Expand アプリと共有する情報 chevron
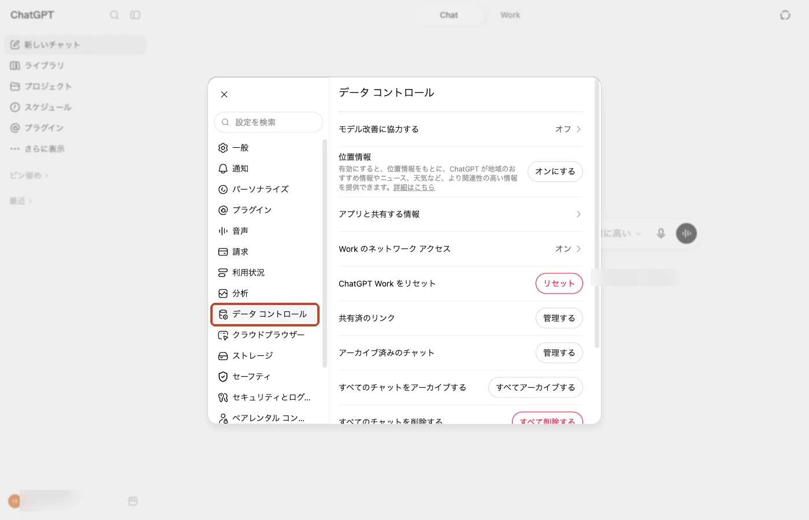 click(578, 214)
